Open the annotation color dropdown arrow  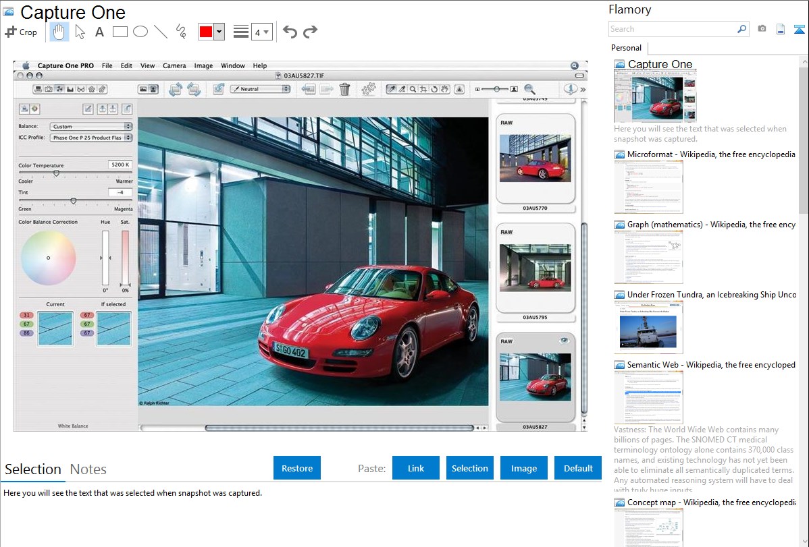(219, 32)
